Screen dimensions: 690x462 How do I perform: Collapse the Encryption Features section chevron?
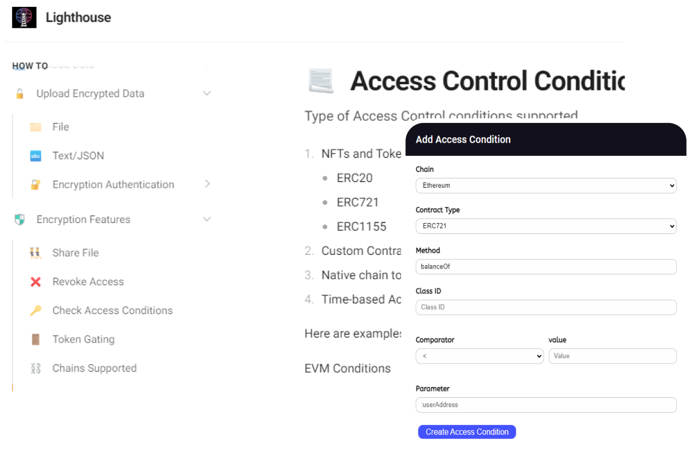(207, 219)
